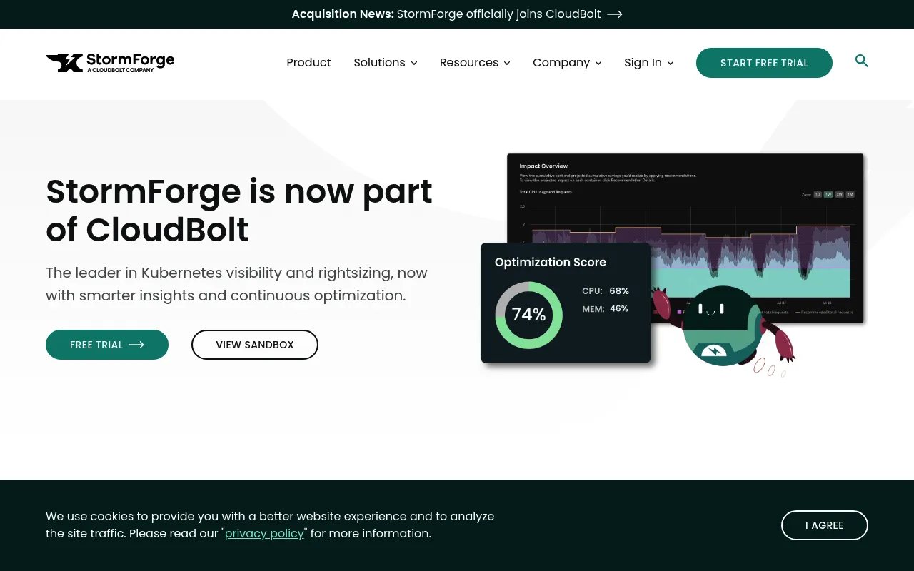The height and width of the screenshot is (571, 914).
Task: Click the green FREE TRIAL hero button
Action: tap(107, 345)
